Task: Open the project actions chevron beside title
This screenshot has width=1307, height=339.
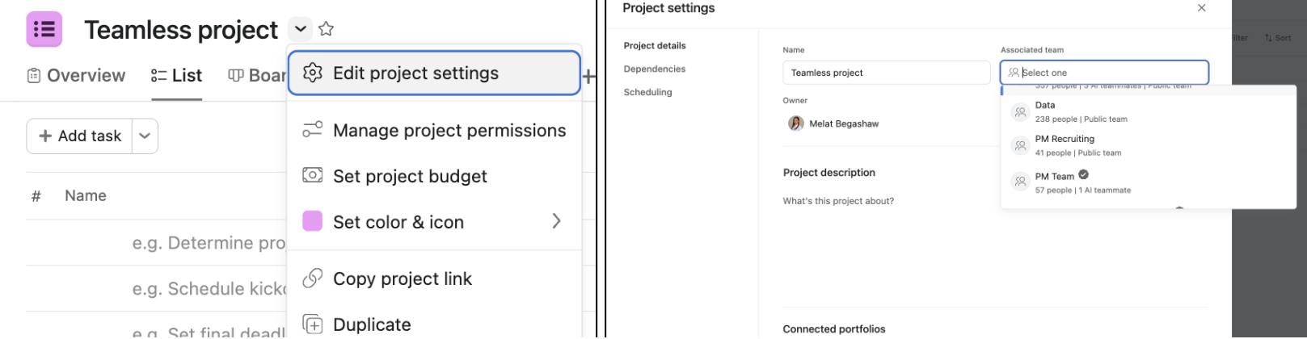Action: pyautogui.click(x=301, y=29)
